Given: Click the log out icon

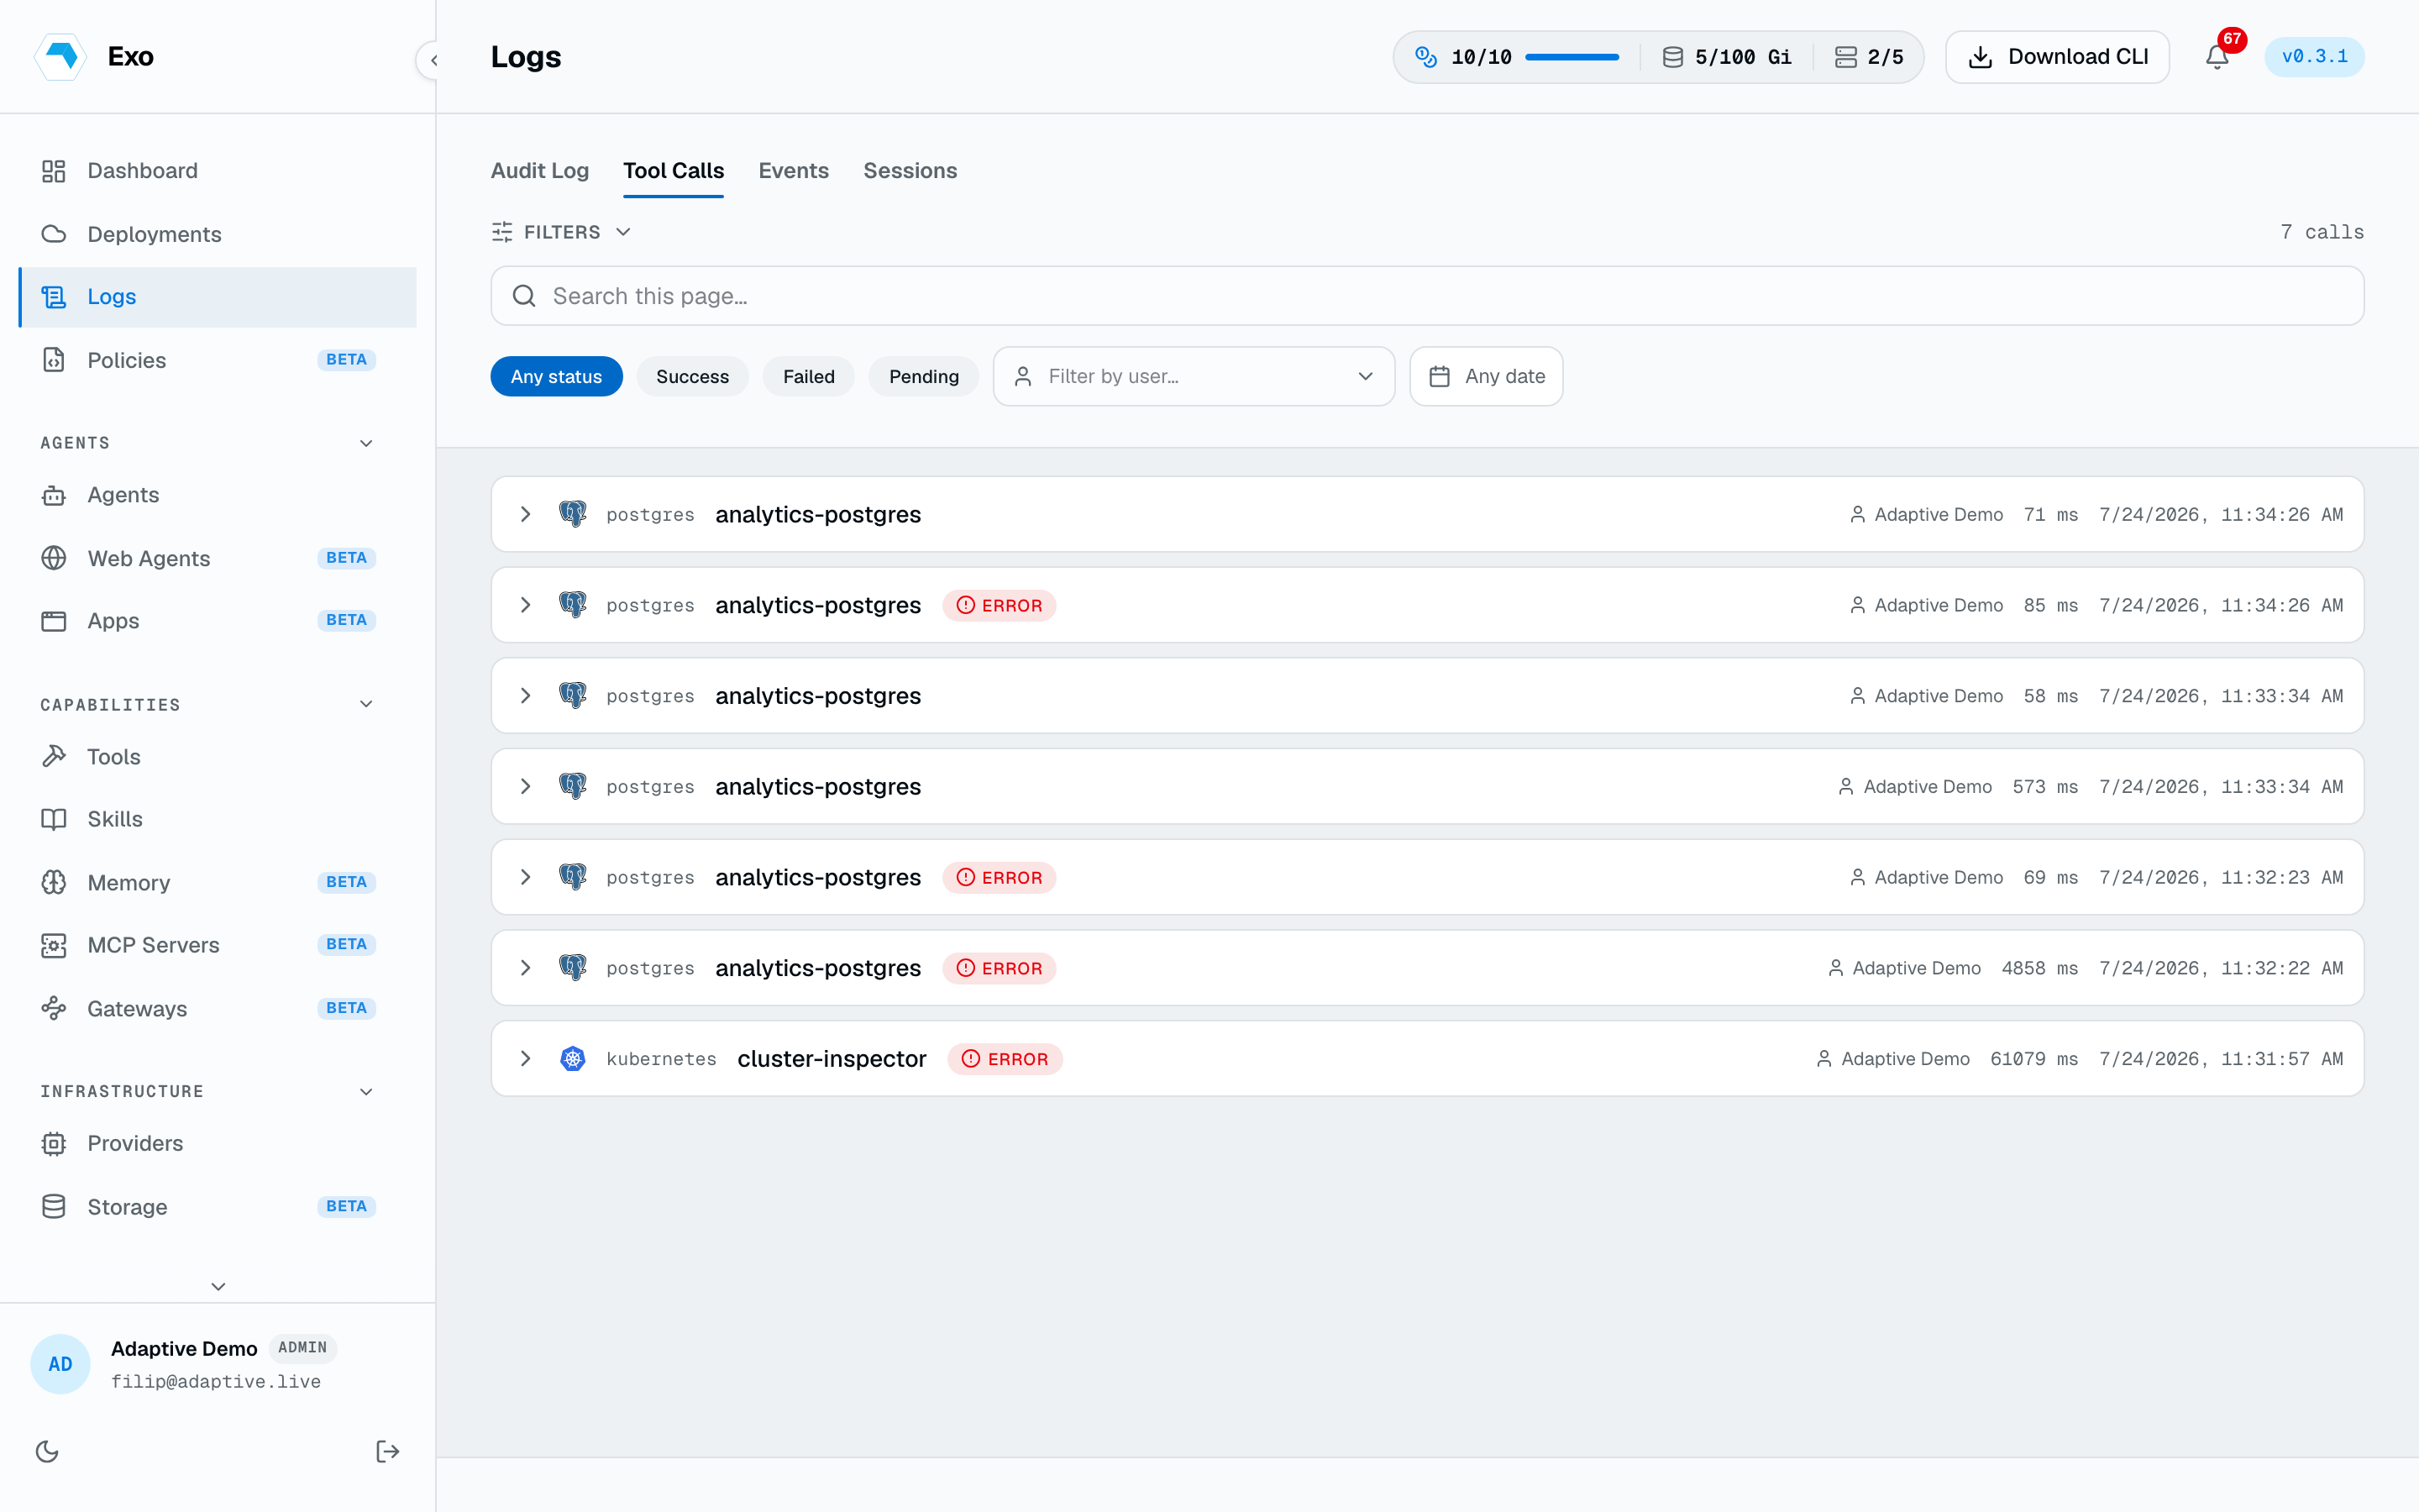Looking at the screenshot, I should (x=387, y=1451).
